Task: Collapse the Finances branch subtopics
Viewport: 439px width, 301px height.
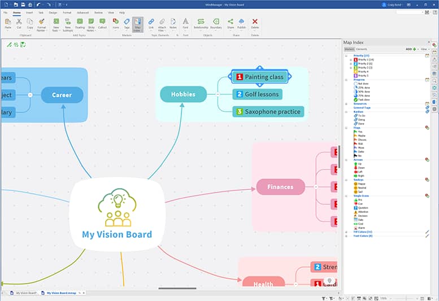Action: 316,186
